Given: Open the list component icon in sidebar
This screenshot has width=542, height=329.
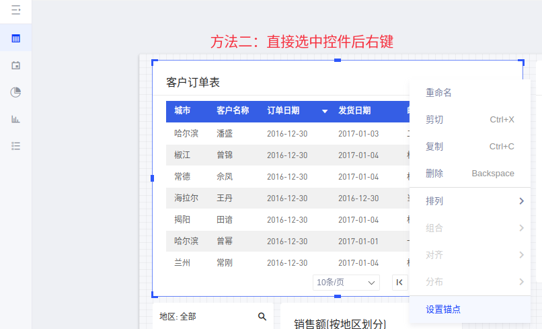Looking at the screenshot, I should [x=15, y=146].
